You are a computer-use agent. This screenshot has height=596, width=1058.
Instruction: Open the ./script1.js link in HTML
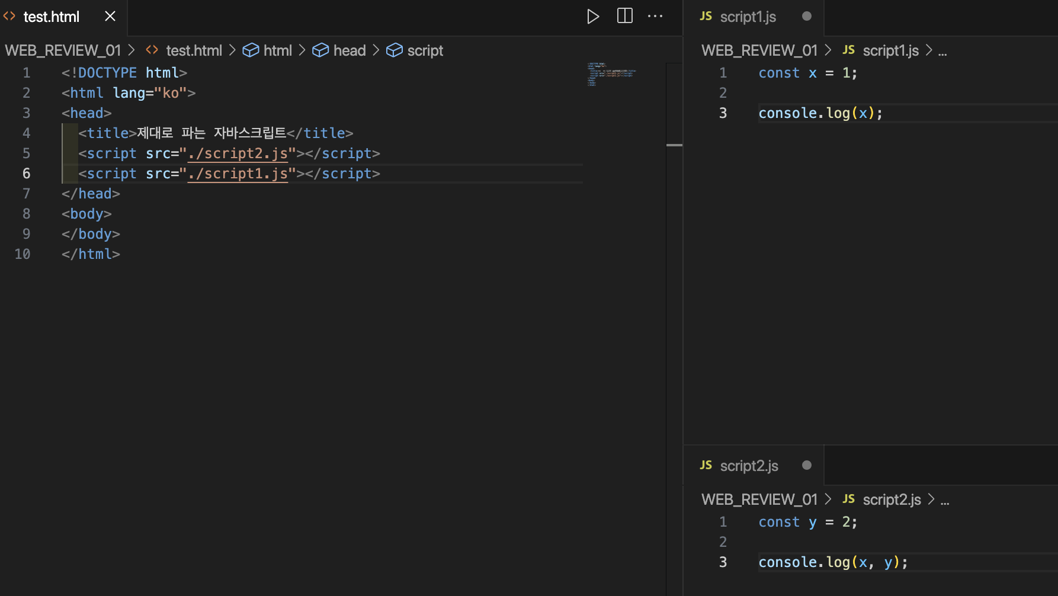click(238, 174)
